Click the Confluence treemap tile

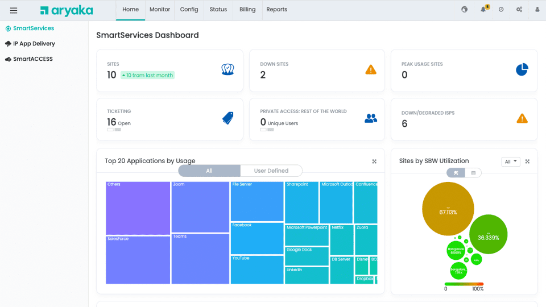pos(366,202)
